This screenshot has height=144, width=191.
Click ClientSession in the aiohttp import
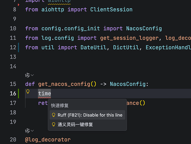[x=111, y=10]
